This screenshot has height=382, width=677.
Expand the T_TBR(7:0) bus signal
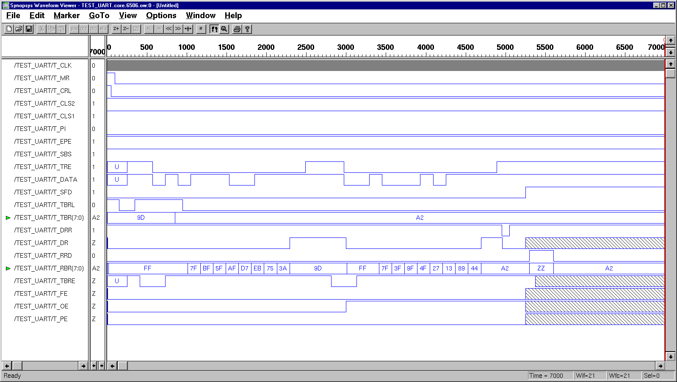click(x=8, y=218)
